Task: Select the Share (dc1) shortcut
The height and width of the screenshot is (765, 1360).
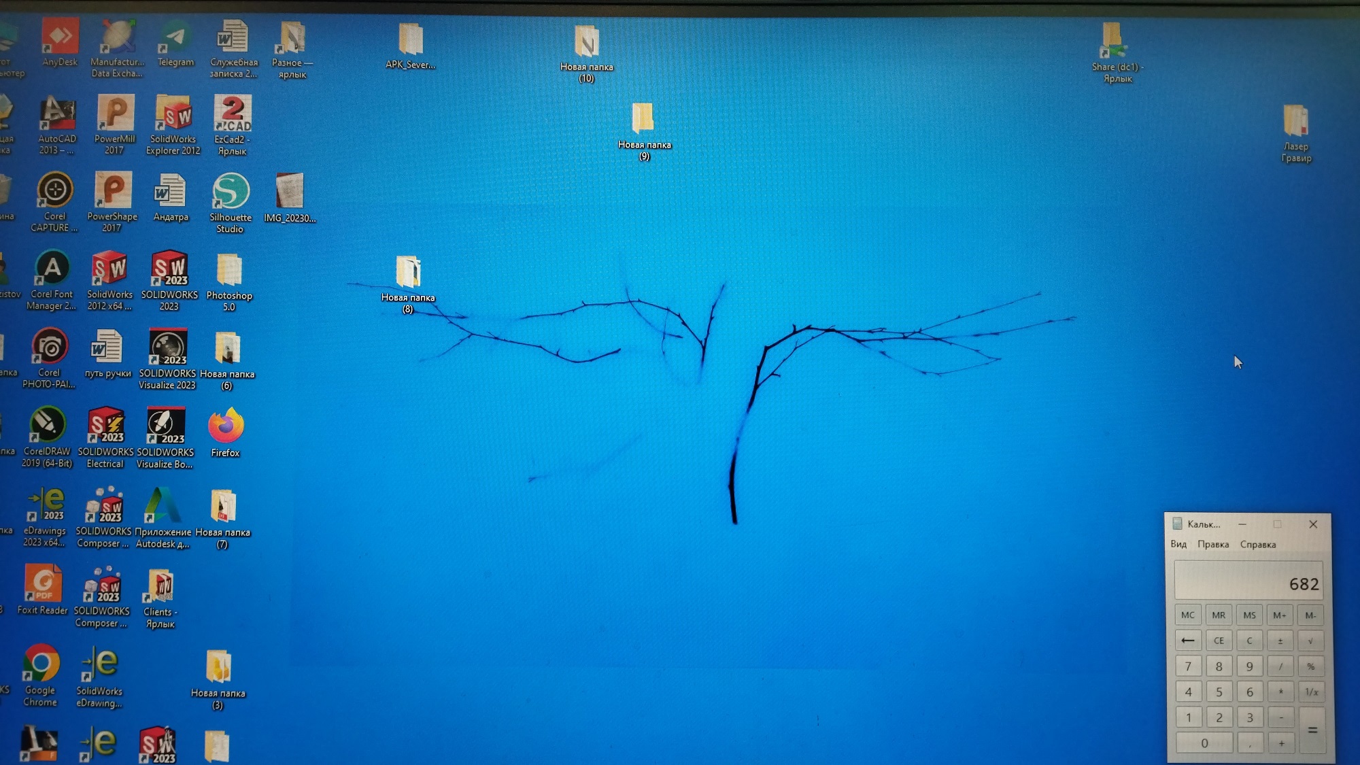Action: click(1112, 42)
